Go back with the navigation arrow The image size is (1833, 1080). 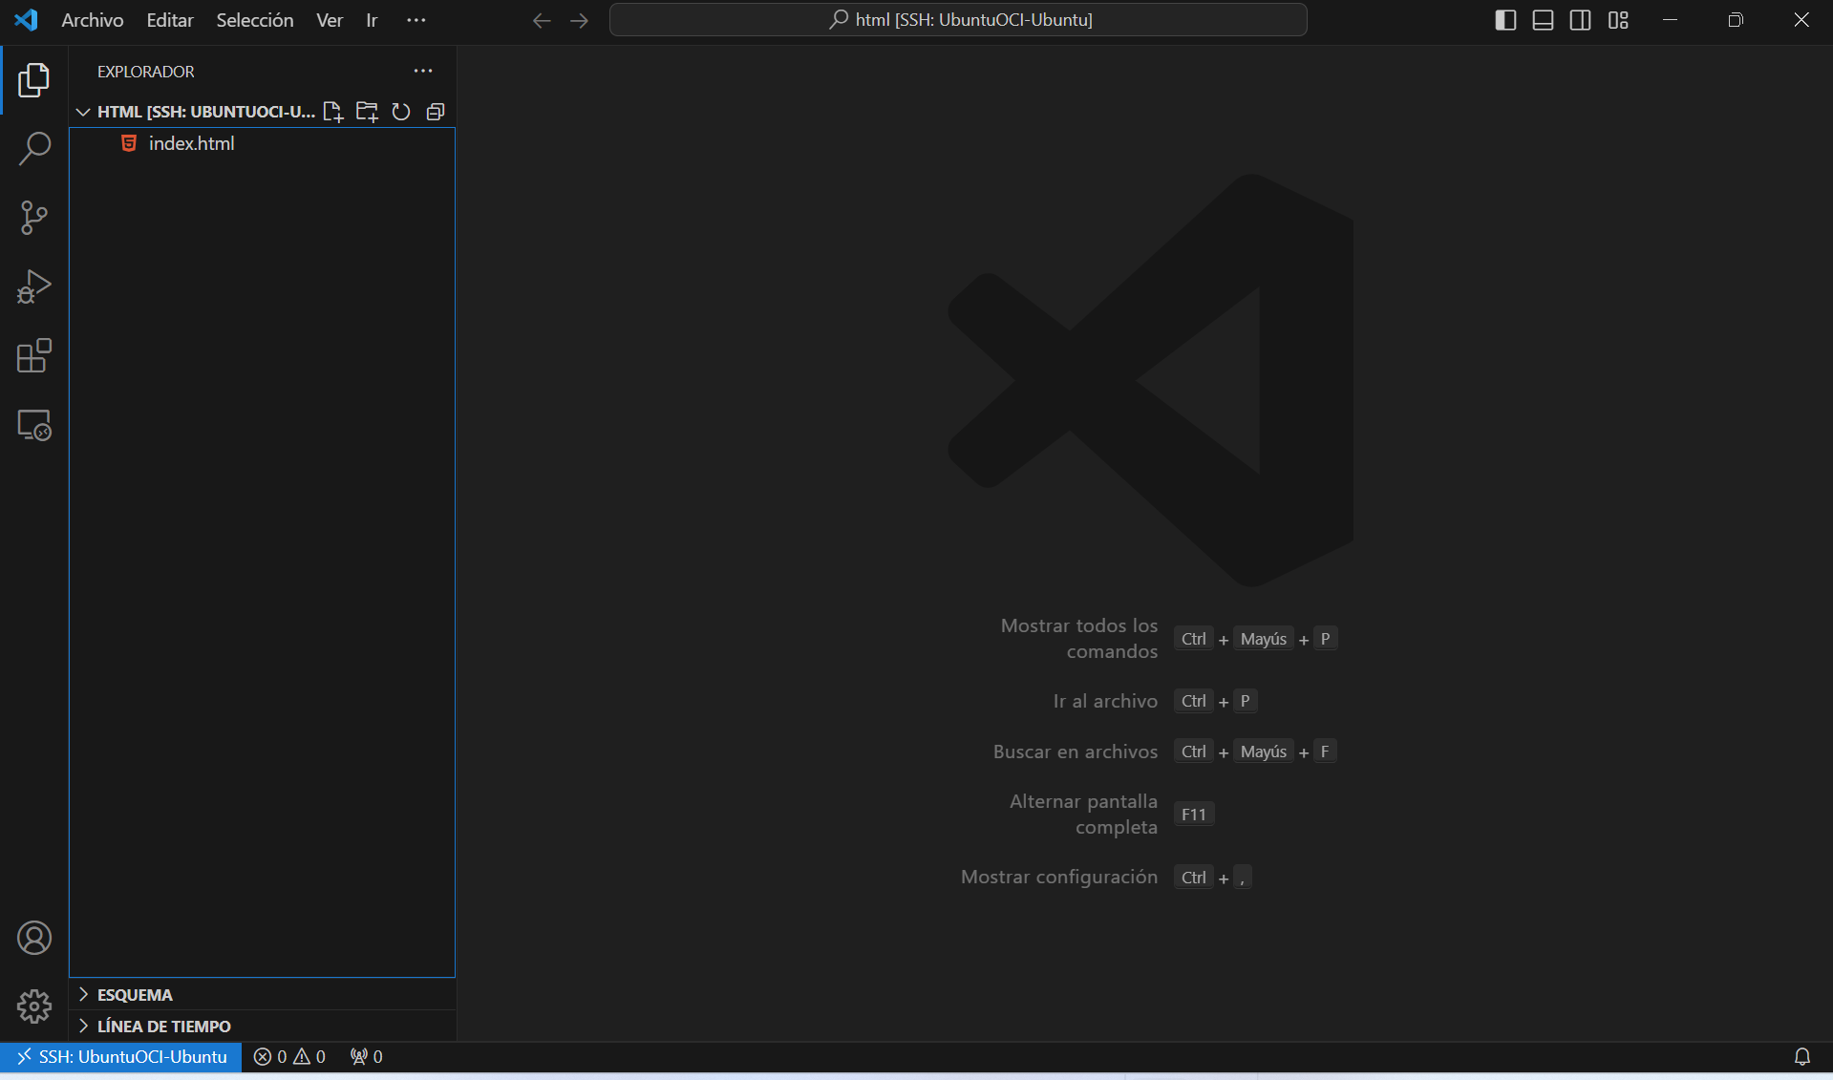coord(542,20)
